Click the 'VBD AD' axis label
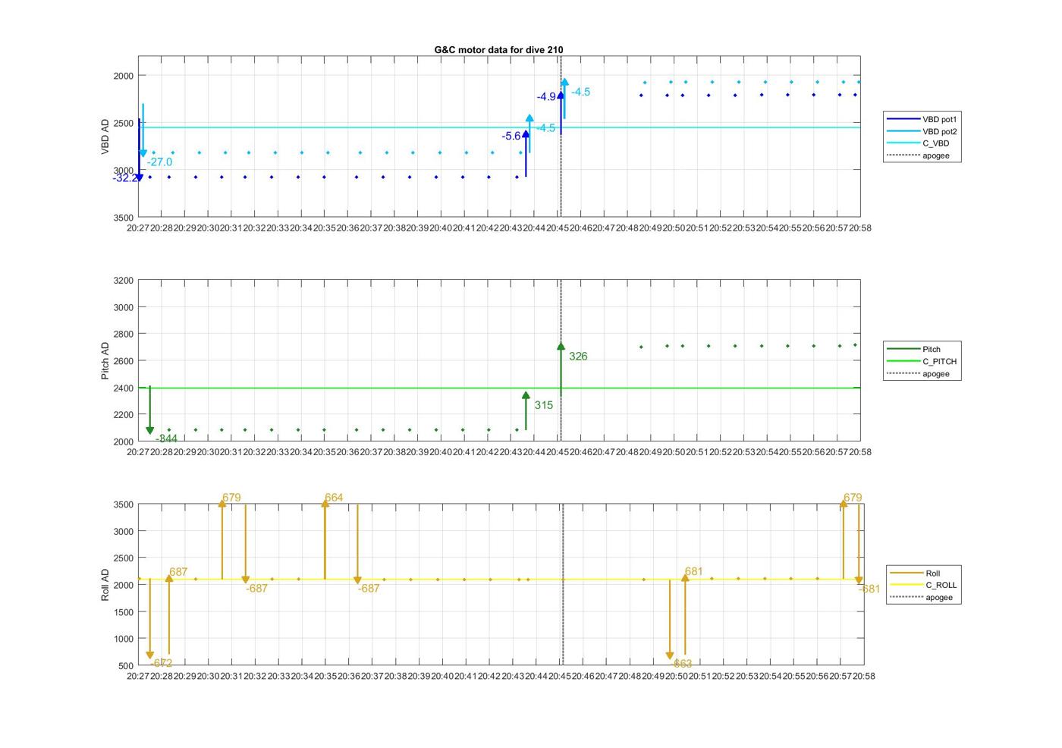The image size is (1062, 748). [x=105, y=137]
